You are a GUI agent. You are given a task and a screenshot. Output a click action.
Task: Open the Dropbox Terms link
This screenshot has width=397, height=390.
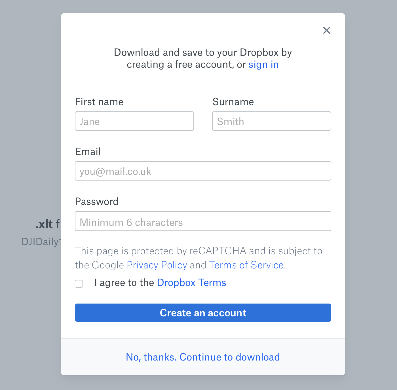[x=191, y=283]
